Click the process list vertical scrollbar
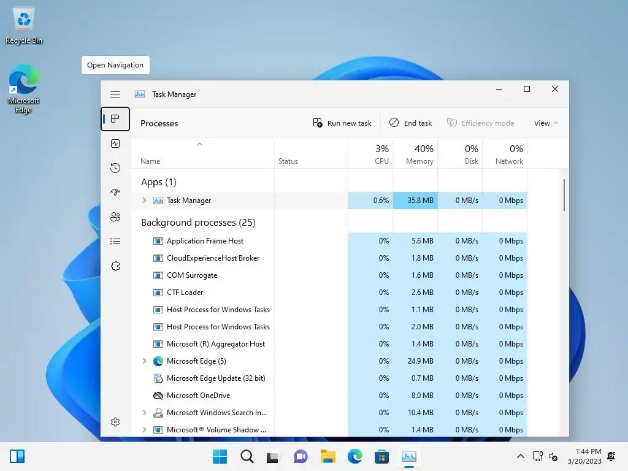The width and height of the screenshot is (628, 471). 564,195
